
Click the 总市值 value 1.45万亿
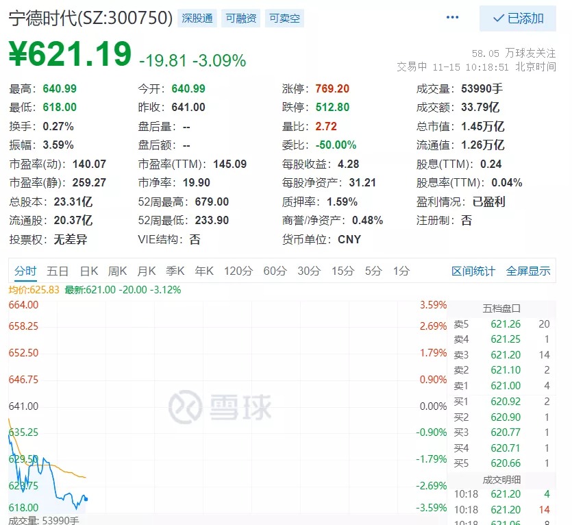pos(483,126)
